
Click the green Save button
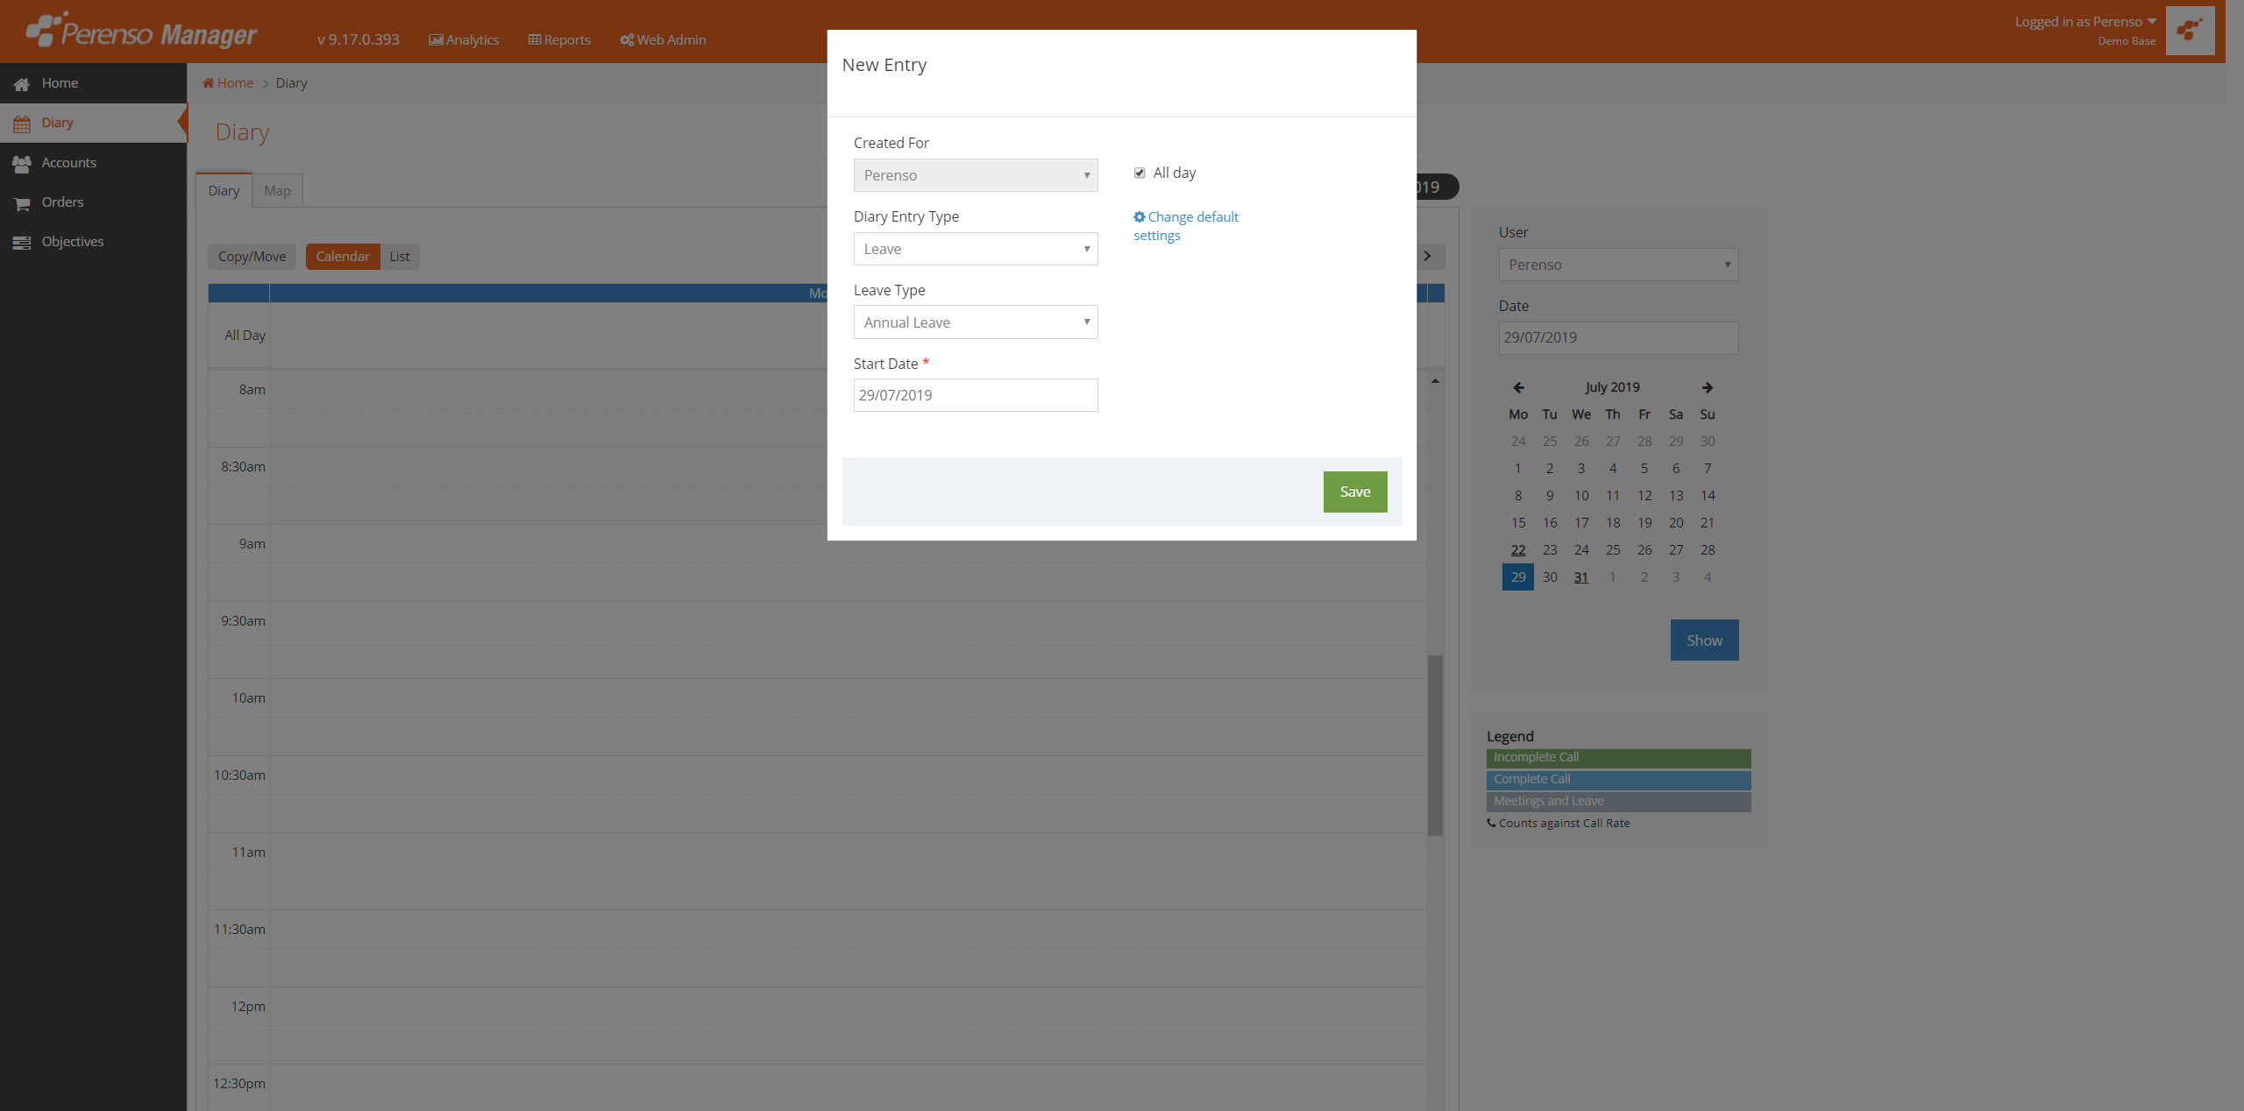[1354, 492]
